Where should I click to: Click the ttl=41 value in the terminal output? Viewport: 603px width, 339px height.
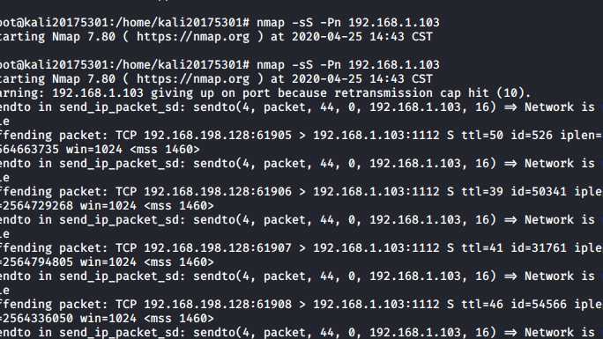482,248
